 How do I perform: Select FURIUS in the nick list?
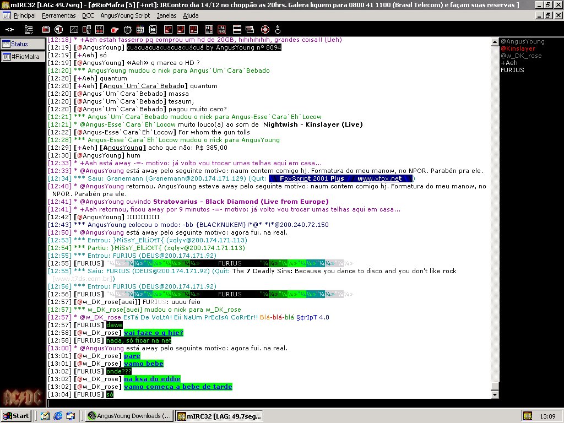click(512, 70)
